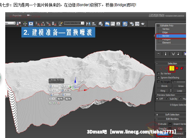Click the By Angle value field
This screenshot has height=138, width=189.
pyautogui.click(x=179, y=82)
